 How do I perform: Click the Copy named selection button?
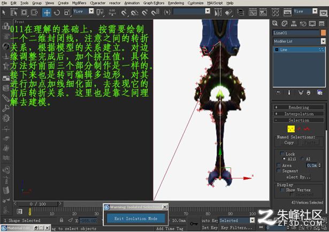[x=289, y=143]
